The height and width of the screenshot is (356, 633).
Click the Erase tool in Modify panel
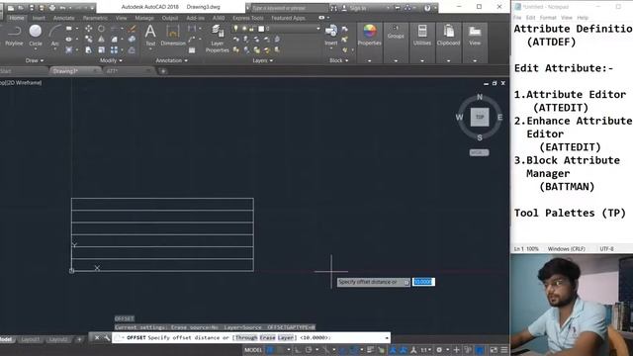tap(132, 29)
